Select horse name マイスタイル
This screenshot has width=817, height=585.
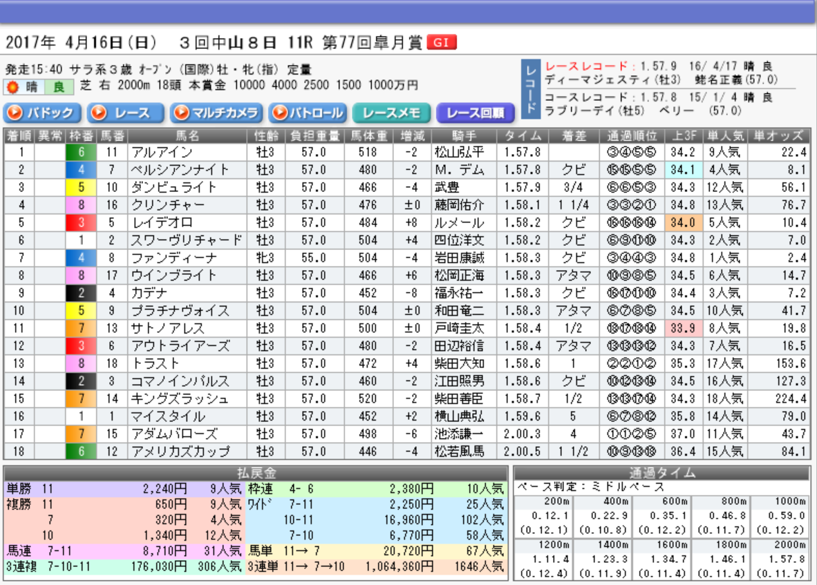click(x=168, y=416)
